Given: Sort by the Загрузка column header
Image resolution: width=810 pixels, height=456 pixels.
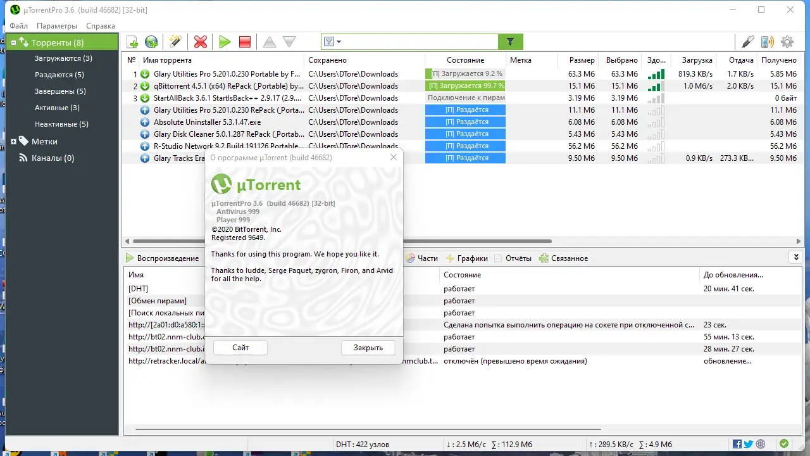Looking at the screenshot, I should pyautogui.click(x=697, y=60).
